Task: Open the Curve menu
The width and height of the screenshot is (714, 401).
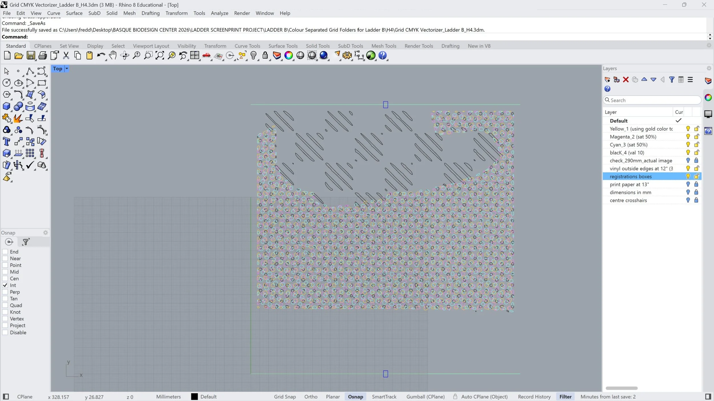Action: [54, 13]
